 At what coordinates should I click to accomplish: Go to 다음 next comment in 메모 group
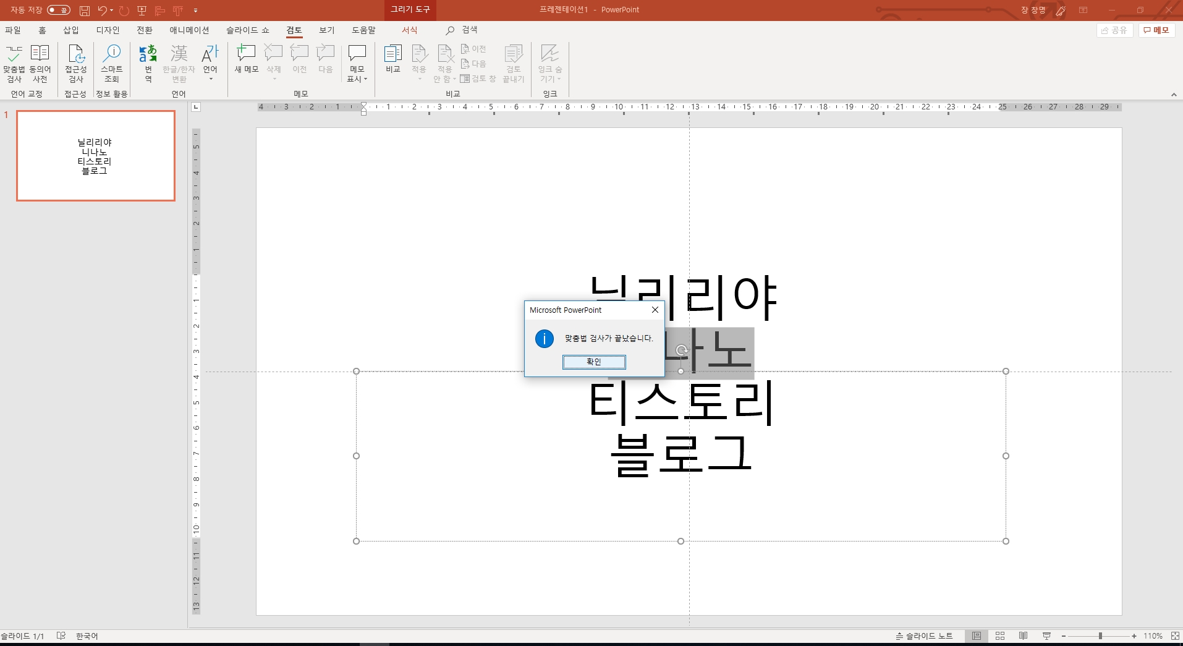(326, 60)
